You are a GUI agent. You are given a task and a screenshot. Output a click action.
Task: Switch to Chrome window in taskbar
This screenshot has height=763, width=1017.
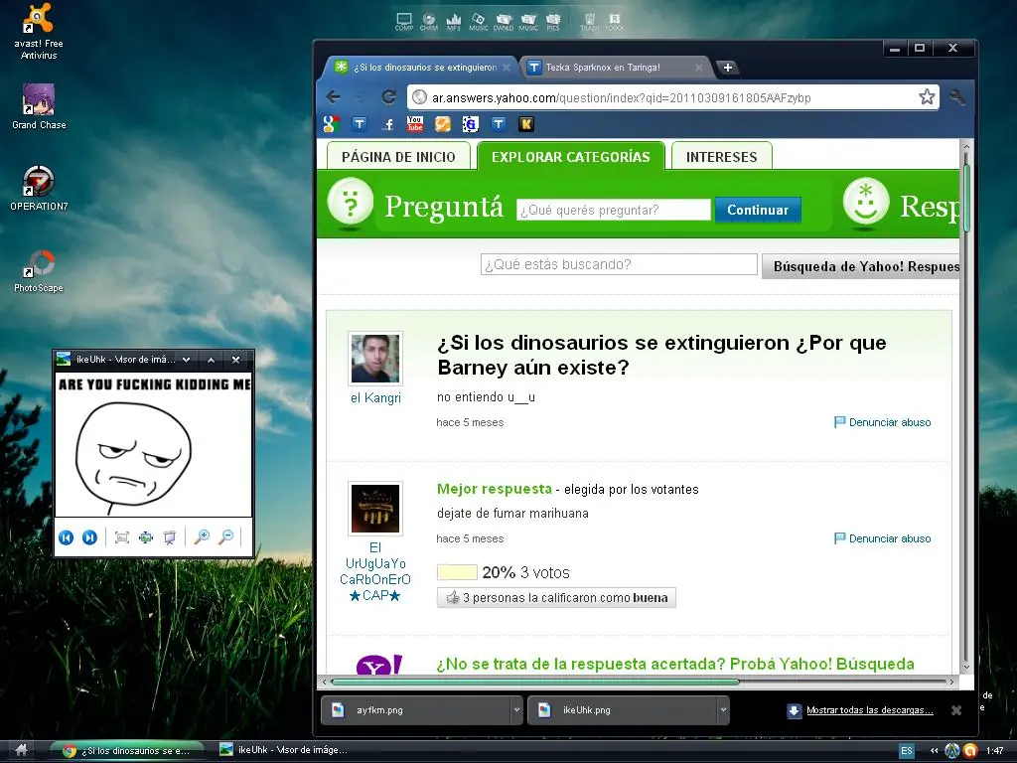coord(127,751)
